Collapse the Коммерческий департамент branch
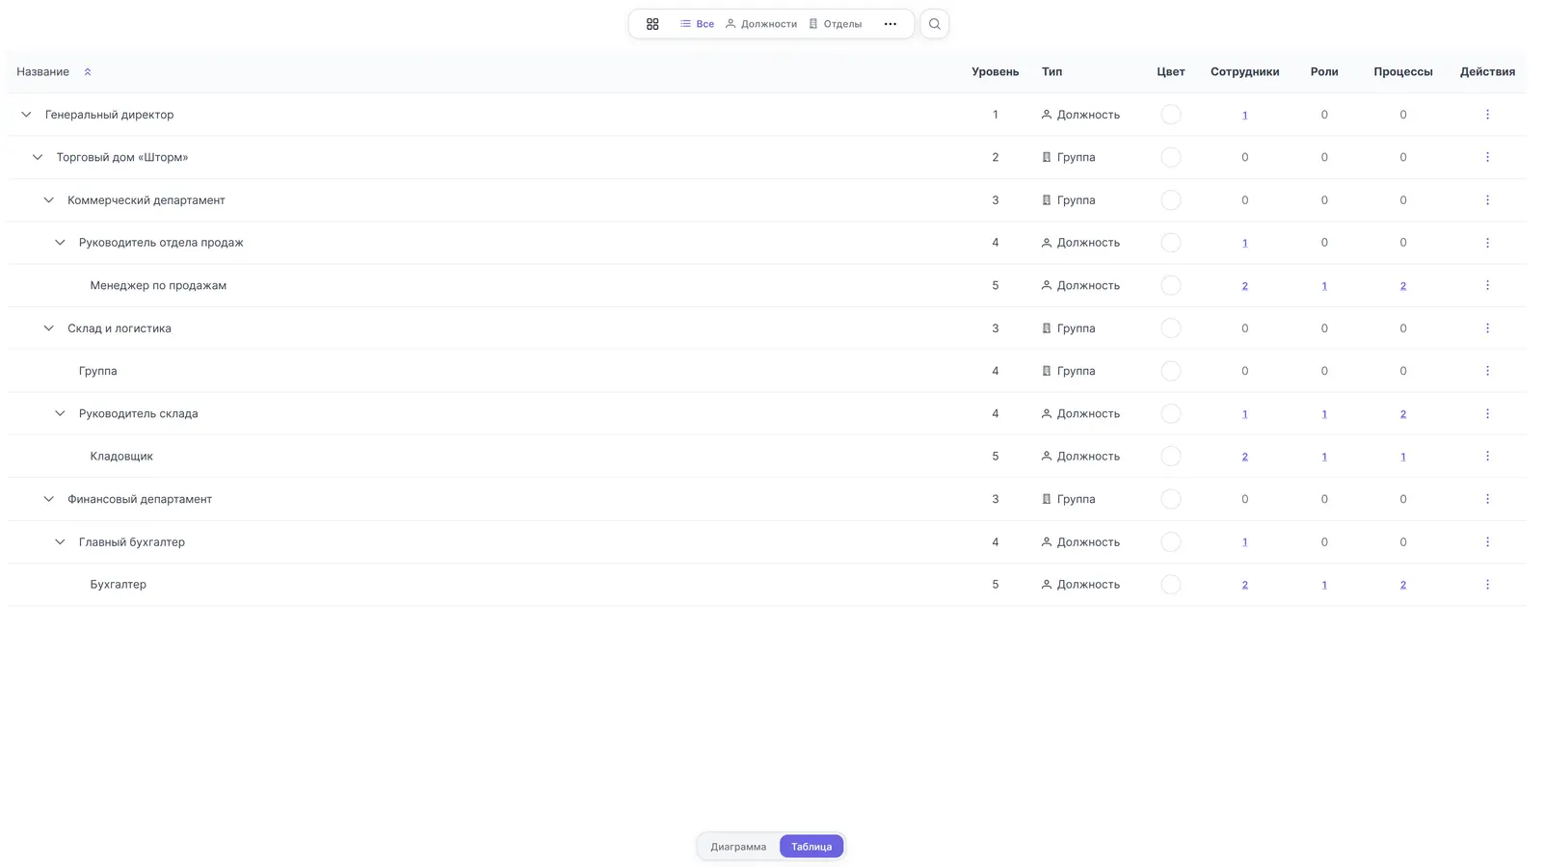This screenshot has width=1543, height=867. pos(49,200)
